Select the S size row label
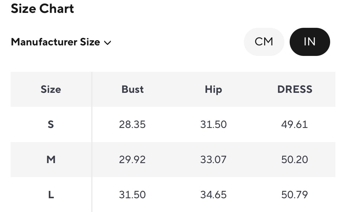 (x=51, y=124)
